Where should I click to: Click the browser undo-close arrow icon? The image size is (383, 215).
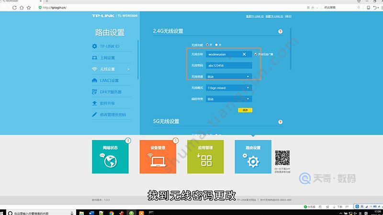(375, 8)
